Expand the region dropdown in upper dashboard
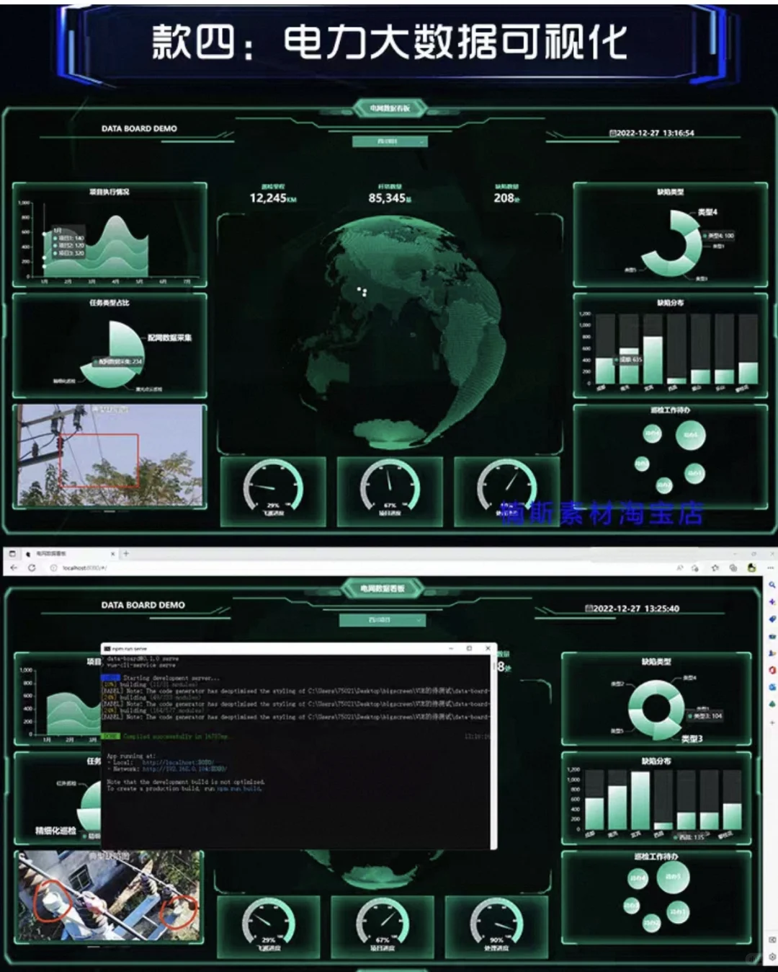This screenshot has height=972, width=778. point(390,141)
